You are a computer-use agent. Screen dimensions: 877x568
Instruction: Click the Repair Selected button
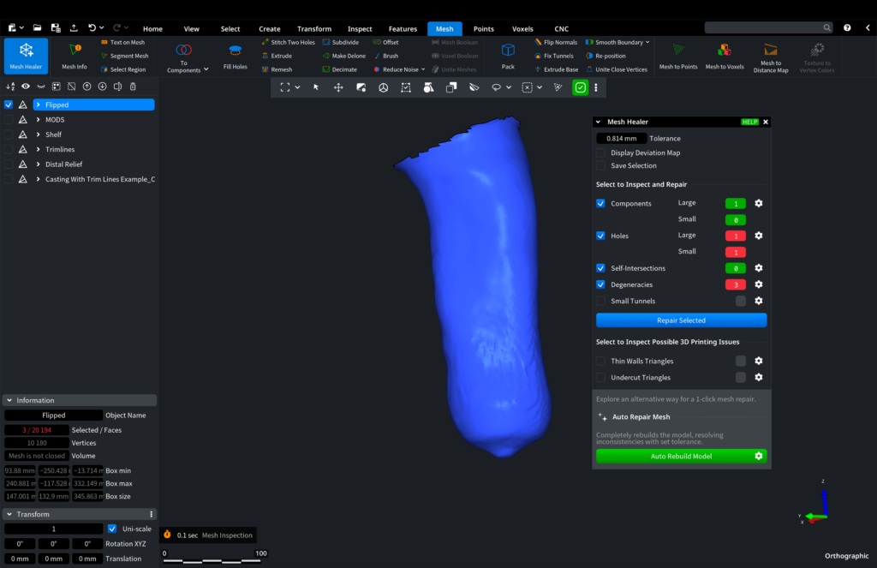tap(681, 320)
